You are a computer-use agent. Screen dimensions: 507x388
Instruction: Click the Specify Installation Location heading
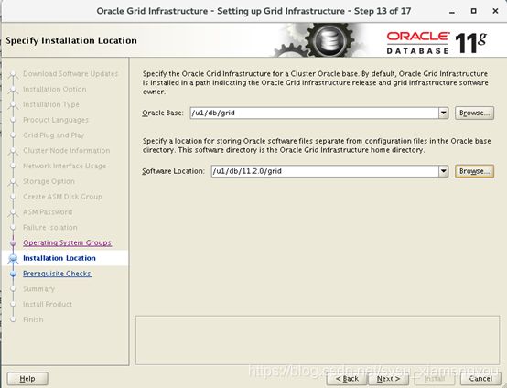(x=71, y=41)
